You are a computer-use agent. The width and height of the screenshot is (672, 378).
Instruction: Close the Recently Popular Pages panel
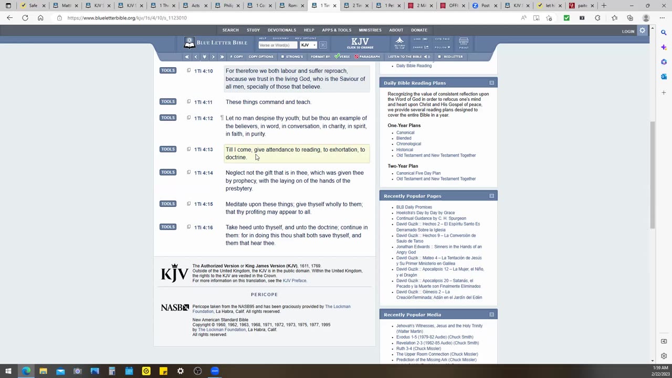(x=491, y=196)
